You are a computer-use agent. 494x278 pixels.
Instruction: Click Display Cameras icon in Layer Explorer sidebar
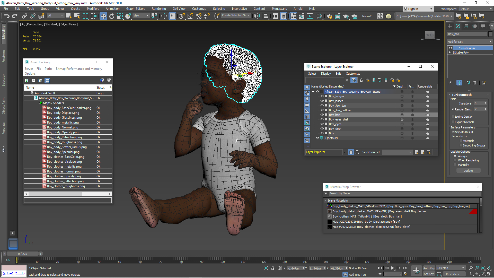[307, 105]
